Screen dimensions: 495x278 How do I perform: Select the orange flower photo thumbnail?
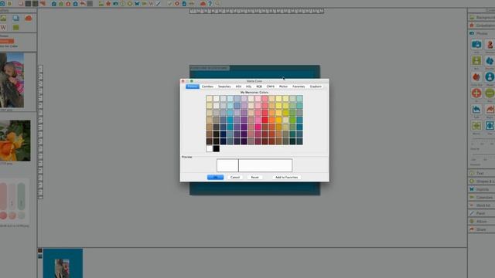tap(15, 141)
